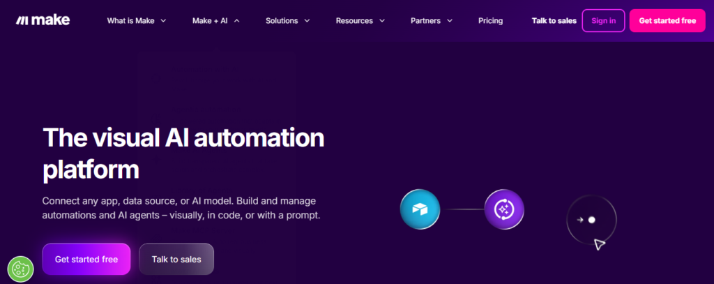Click the pink Get started free header button
The height and width of the screenshot is (284, 714).
[667, 20]
